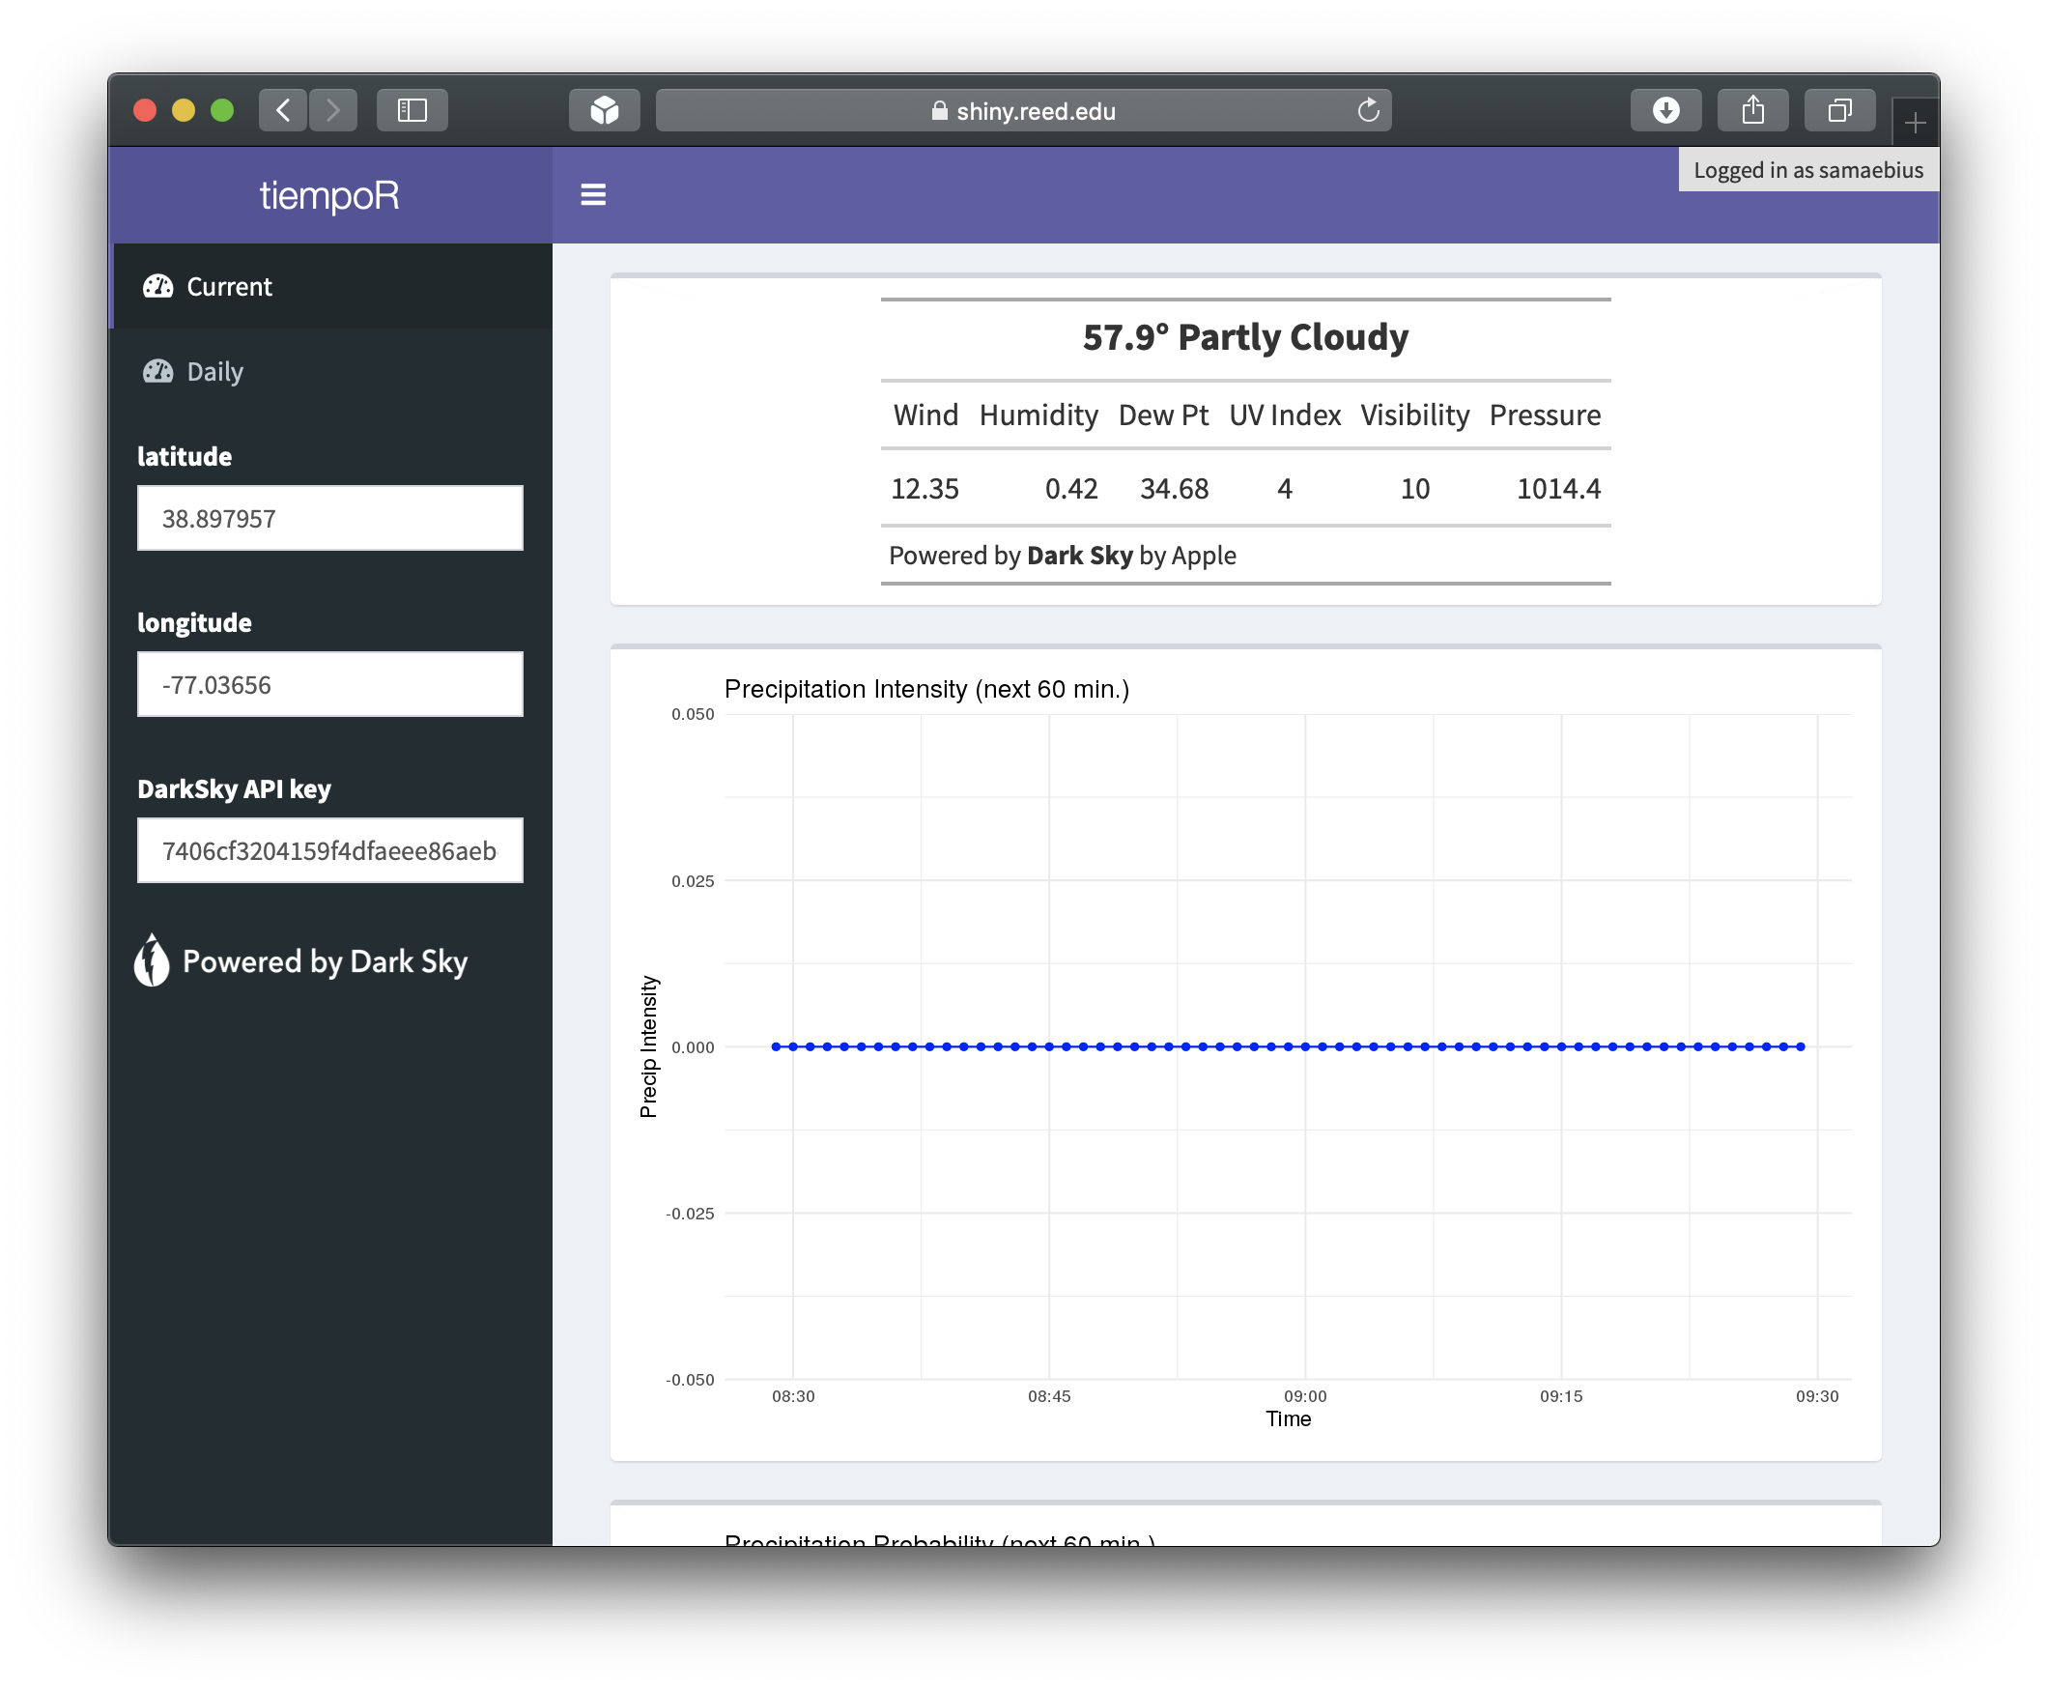Open the Safari downloads button
Viewport: 2048px width, 1689px height.
pos(1665,110)
